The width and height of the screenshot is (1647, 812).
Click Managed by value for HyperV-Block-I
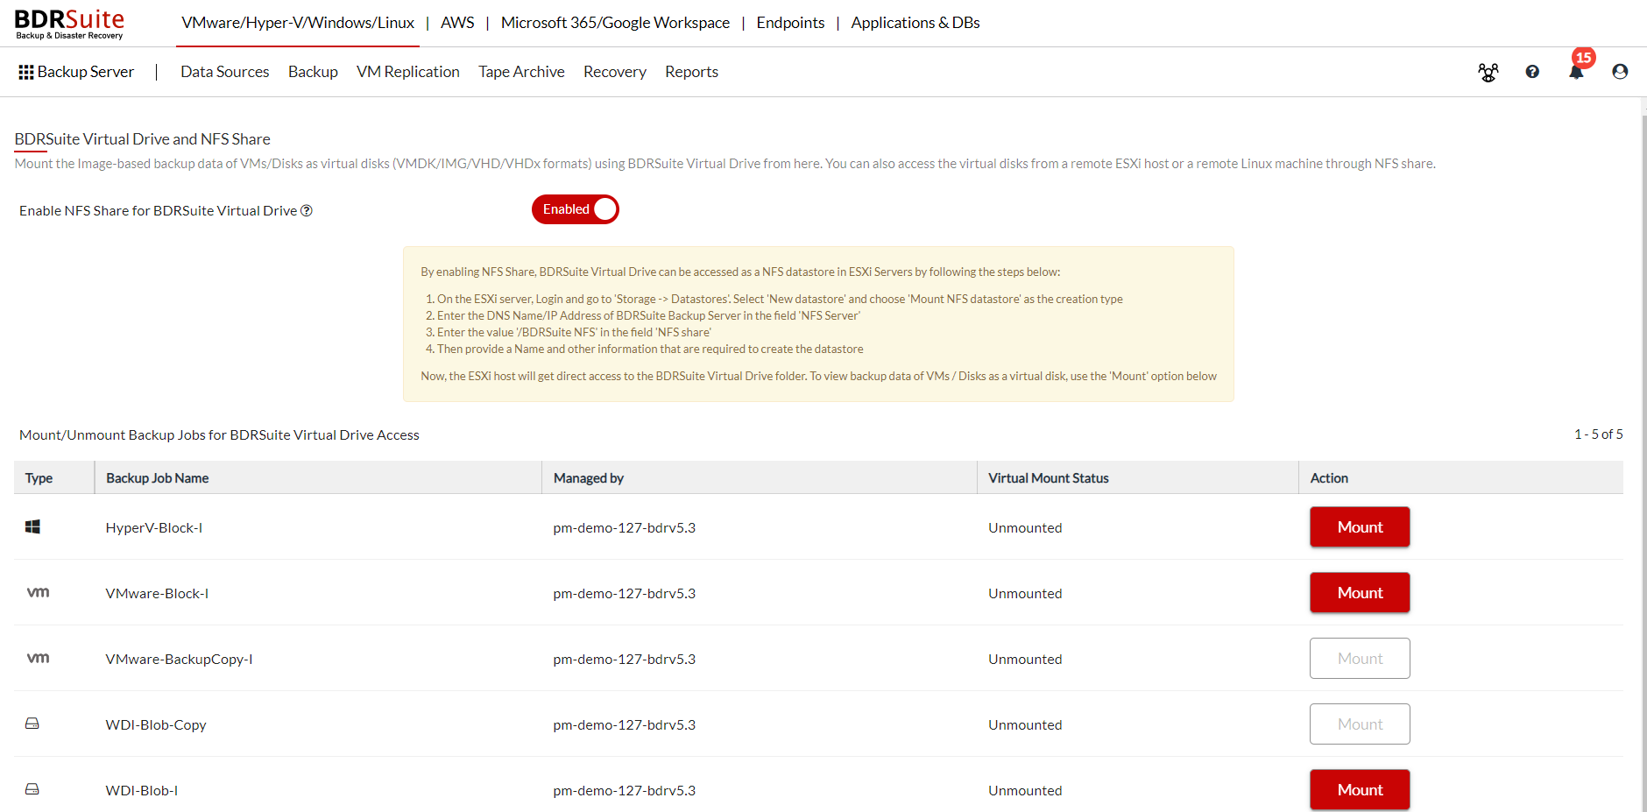click(x=625, y=527)
